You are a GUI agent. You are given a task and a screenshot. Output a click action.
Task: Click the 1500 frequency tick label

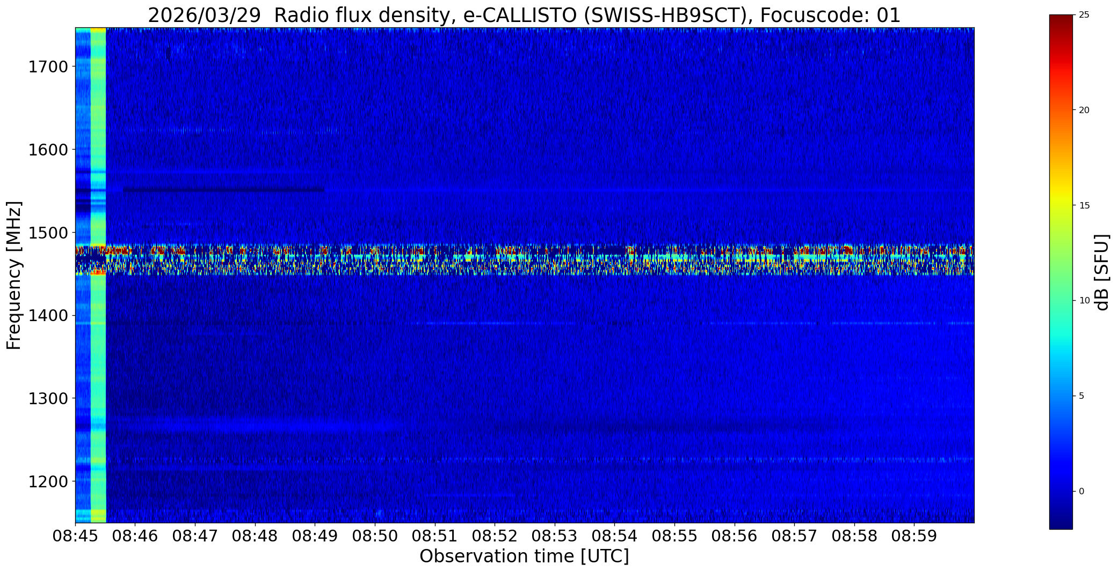point(48,233)
